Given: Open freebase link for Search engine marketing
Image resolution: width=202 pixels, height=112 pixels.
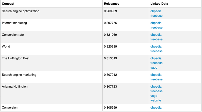Looking at the screenshot, I should pos(156,79).
